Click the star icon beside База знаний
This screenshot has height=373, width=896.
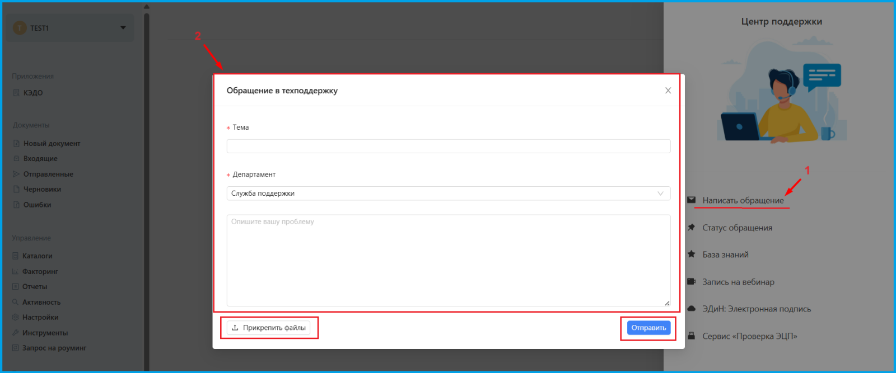coord(692,254)
